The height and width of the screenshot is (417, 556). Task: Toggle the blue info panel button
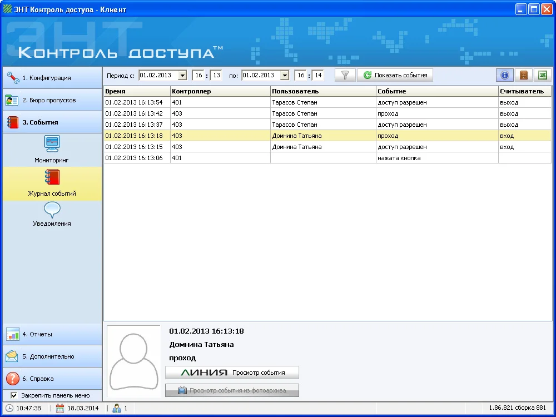pyautogui.click(x=505, y=75)
